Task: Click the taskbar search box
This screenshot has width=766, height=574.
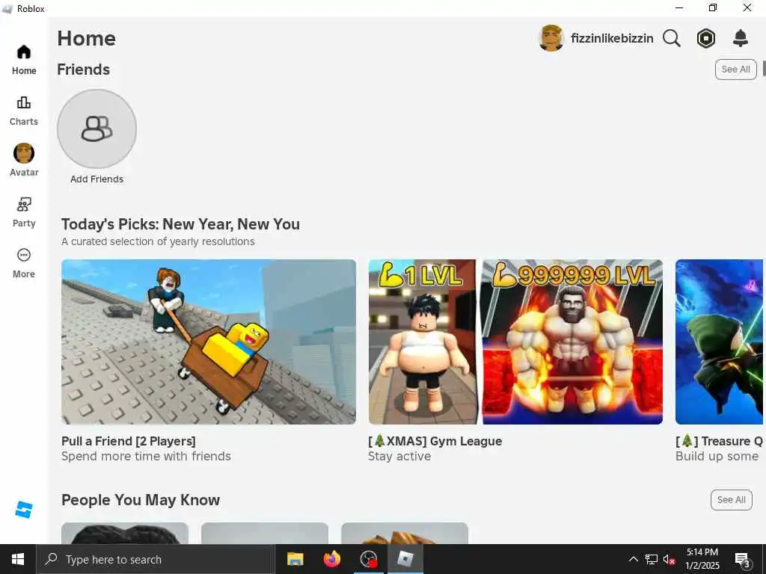Action: (156, 559)
